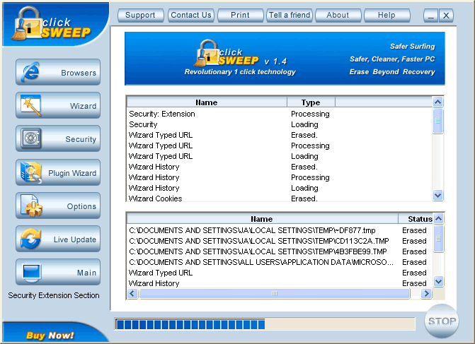475x344 pixels.
Task: Select 'Wizard Typed URL' in lower list
Action: point(280,273)
